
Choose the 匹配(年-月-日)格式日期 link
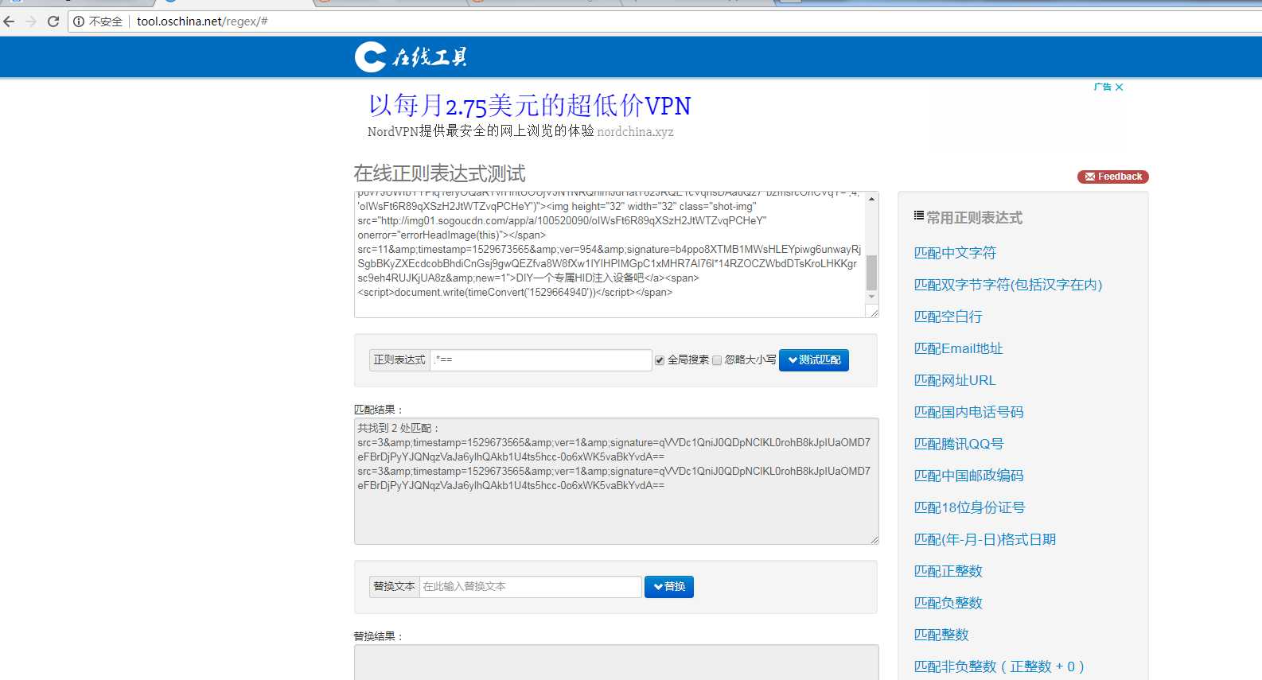tap(985, 539)
